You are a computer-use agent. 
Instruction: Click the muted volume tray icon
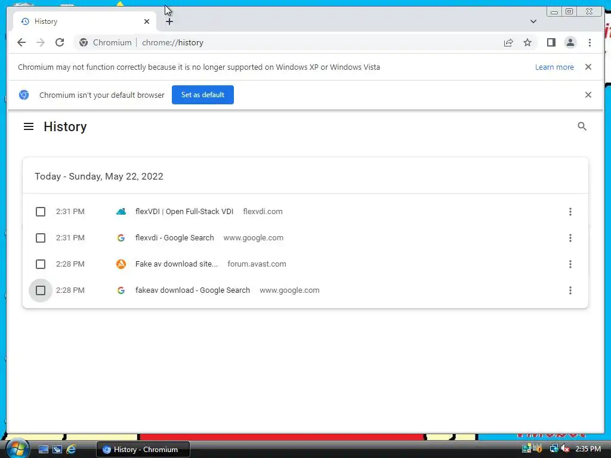[x=565, y=449]
